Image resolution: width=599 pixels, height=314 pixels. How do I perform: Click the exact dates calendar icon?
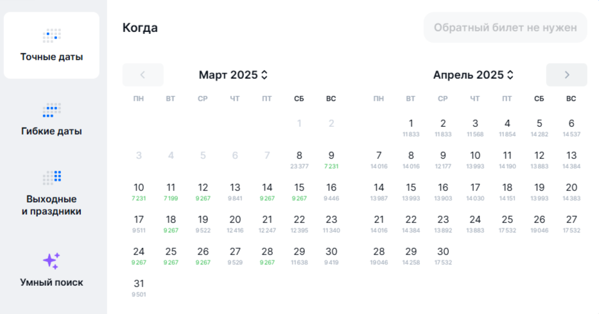point(51,35)
